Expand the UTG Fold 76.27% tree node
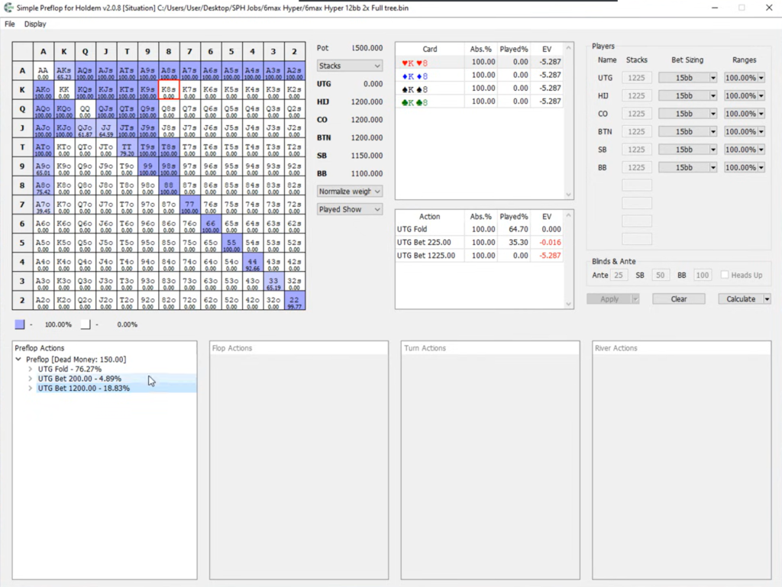Viewport: 782px width, 587px height. tap(31, 369)
